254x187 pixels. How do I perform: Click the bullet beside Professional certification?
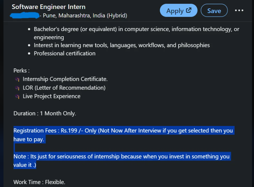(29, 53)
